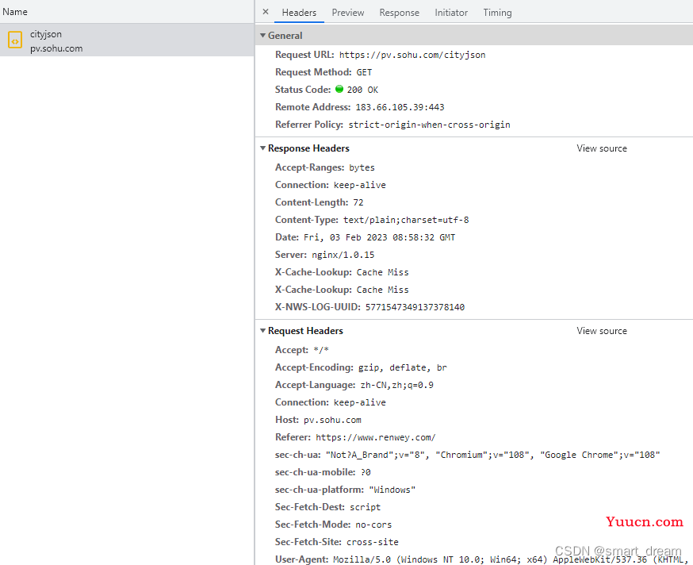
Task: Click Sec-Fetch-Site cross-site value
Action: [373, 542]
